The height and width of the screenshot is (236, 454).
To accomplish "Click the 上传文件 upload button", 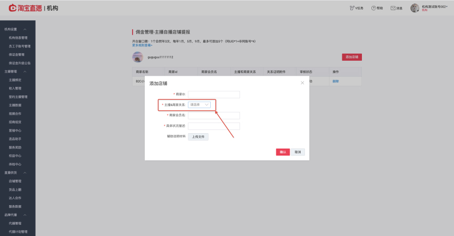I will tap(198, 136).
